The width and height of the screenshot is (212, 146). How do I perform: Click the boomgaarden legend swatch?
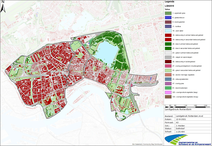tap(168, 22)
